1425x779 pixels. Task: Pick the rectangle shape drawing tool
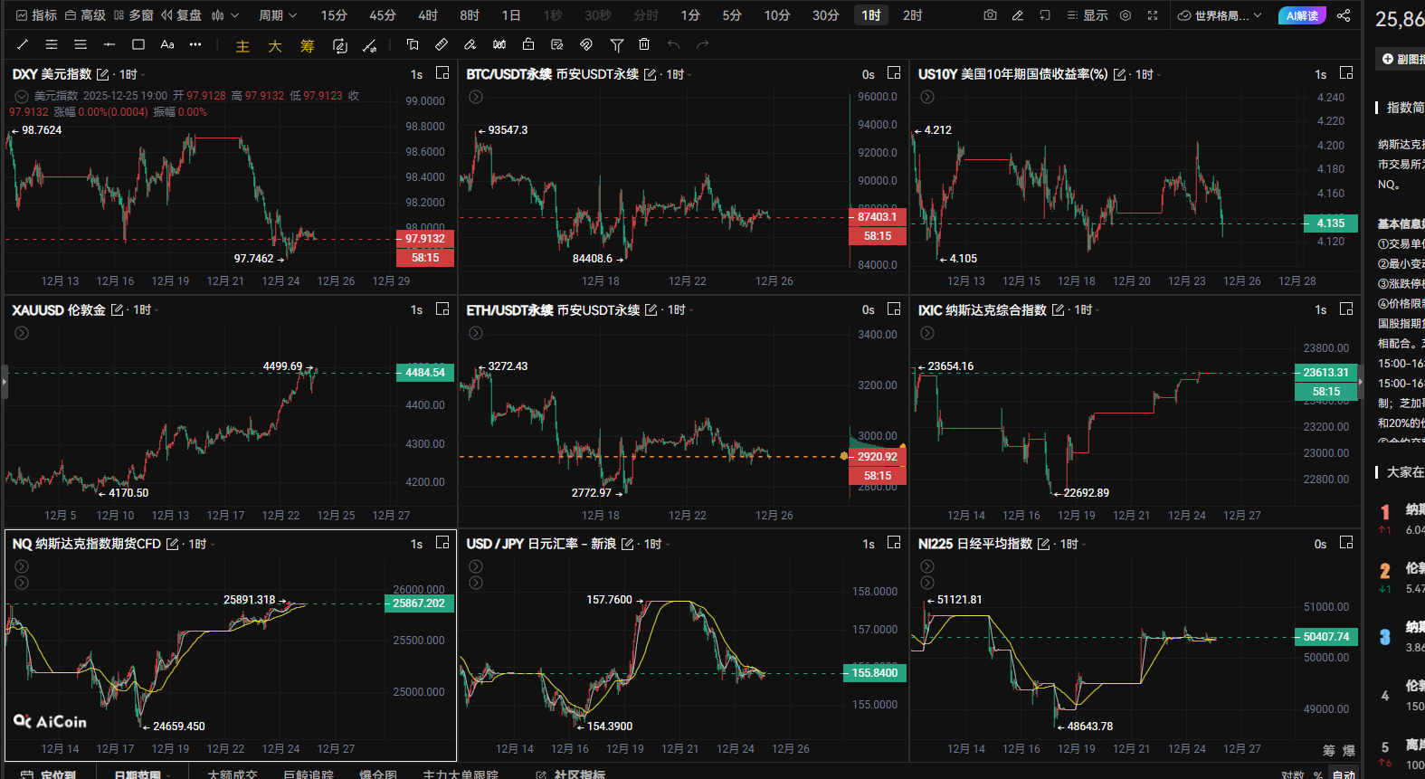138,44
